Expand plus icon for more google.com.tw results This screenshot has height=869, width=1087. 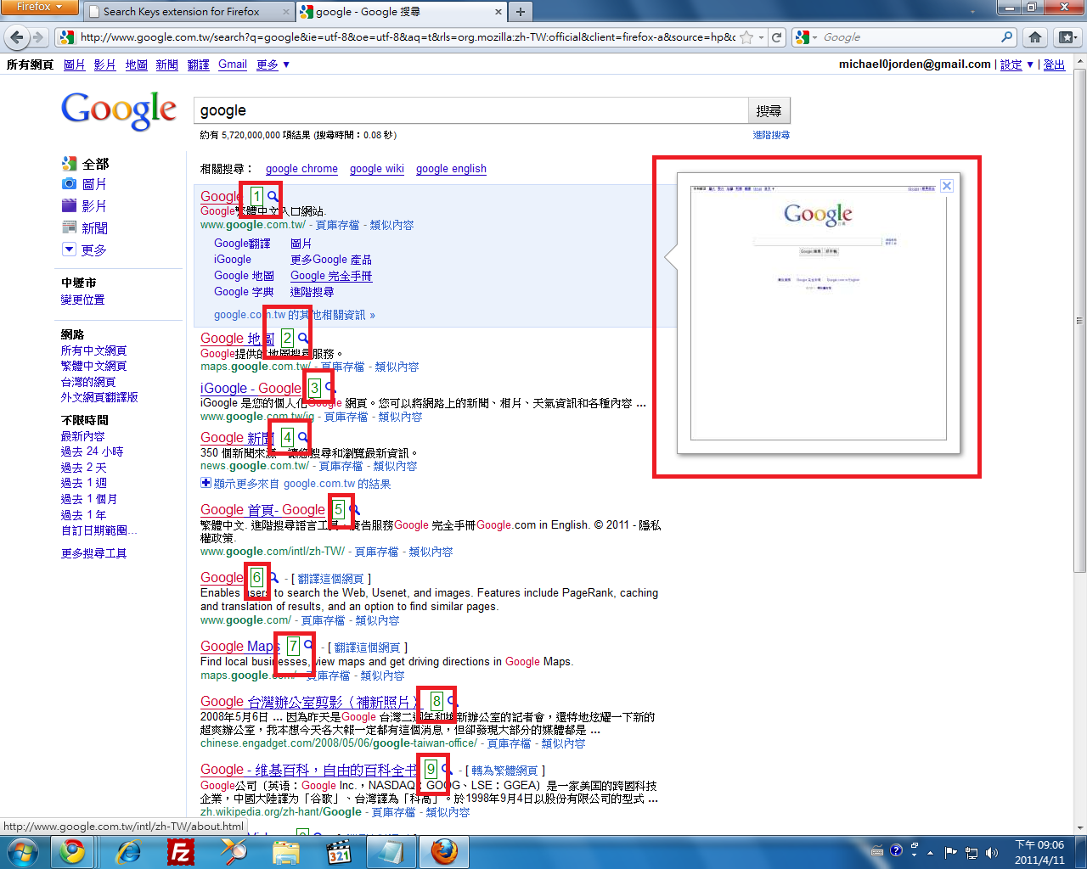point(206,483)
